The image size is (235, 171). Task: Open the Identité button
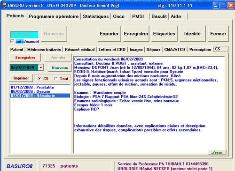pos(192,34)
